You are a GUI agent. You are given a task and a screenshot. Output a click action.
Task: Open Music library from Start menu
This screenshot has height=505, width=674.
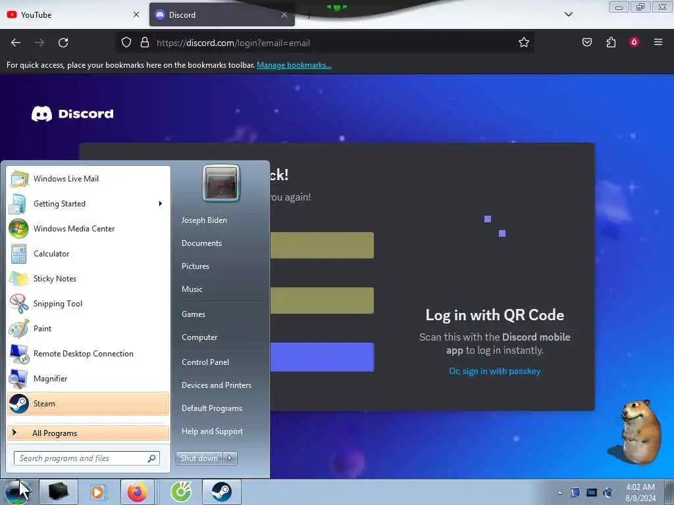[x=192, y=289]
